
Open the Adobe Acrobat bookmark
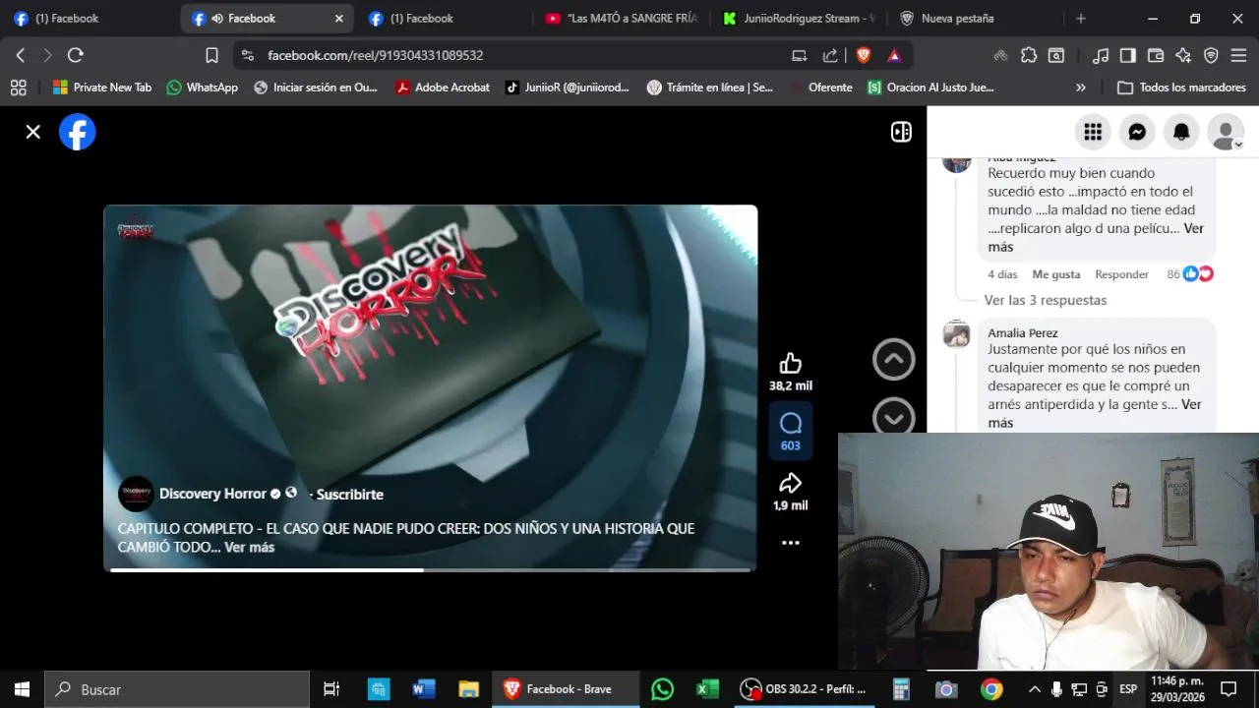click(x=443, y=88)
